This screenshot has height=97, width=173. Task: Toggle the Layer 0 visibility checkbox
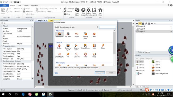pyautogui.click(x=137, y=32)
